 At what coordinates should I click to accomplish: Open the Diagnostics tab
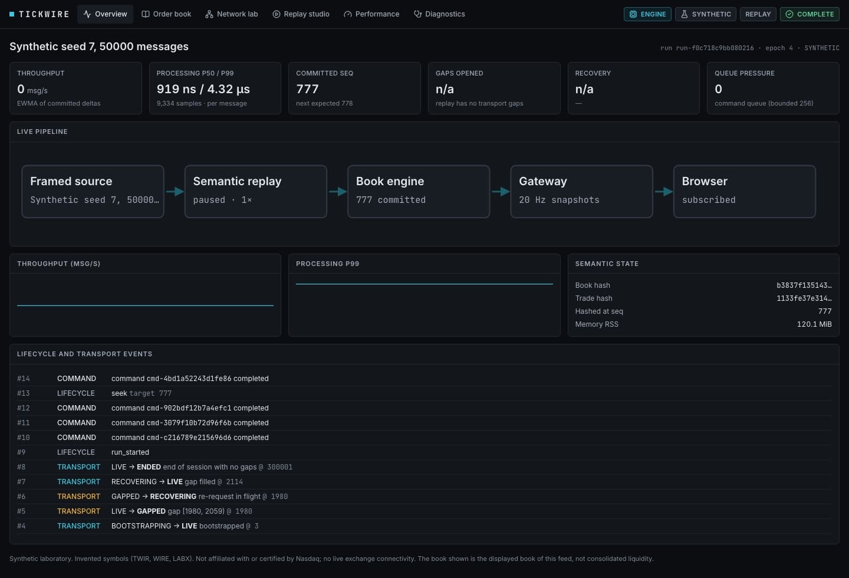click(439, 14)
